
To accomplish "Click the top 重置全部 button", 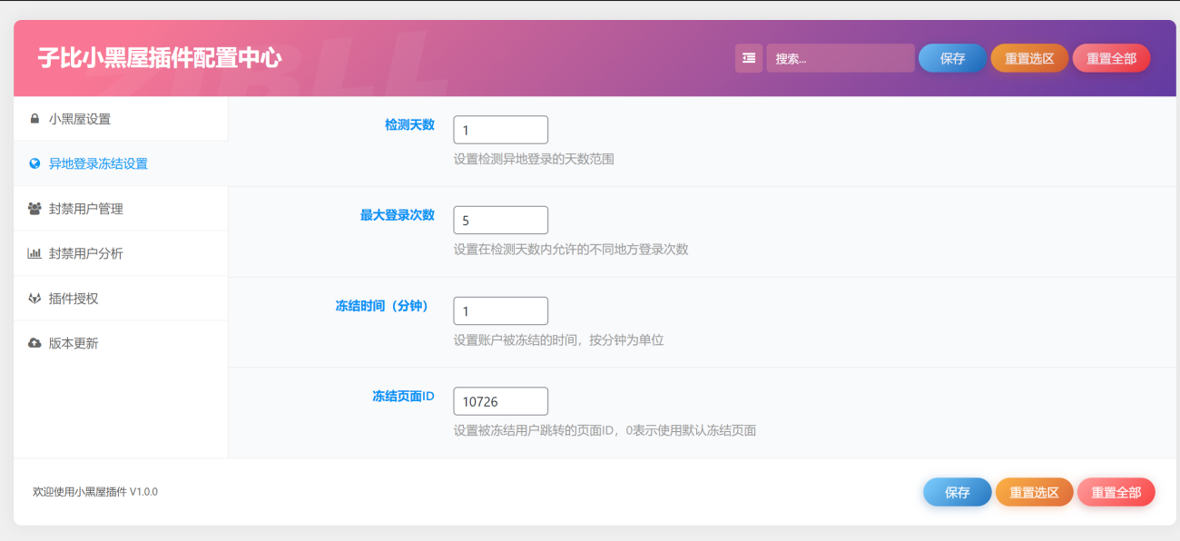I will (x=1111, y=58).
